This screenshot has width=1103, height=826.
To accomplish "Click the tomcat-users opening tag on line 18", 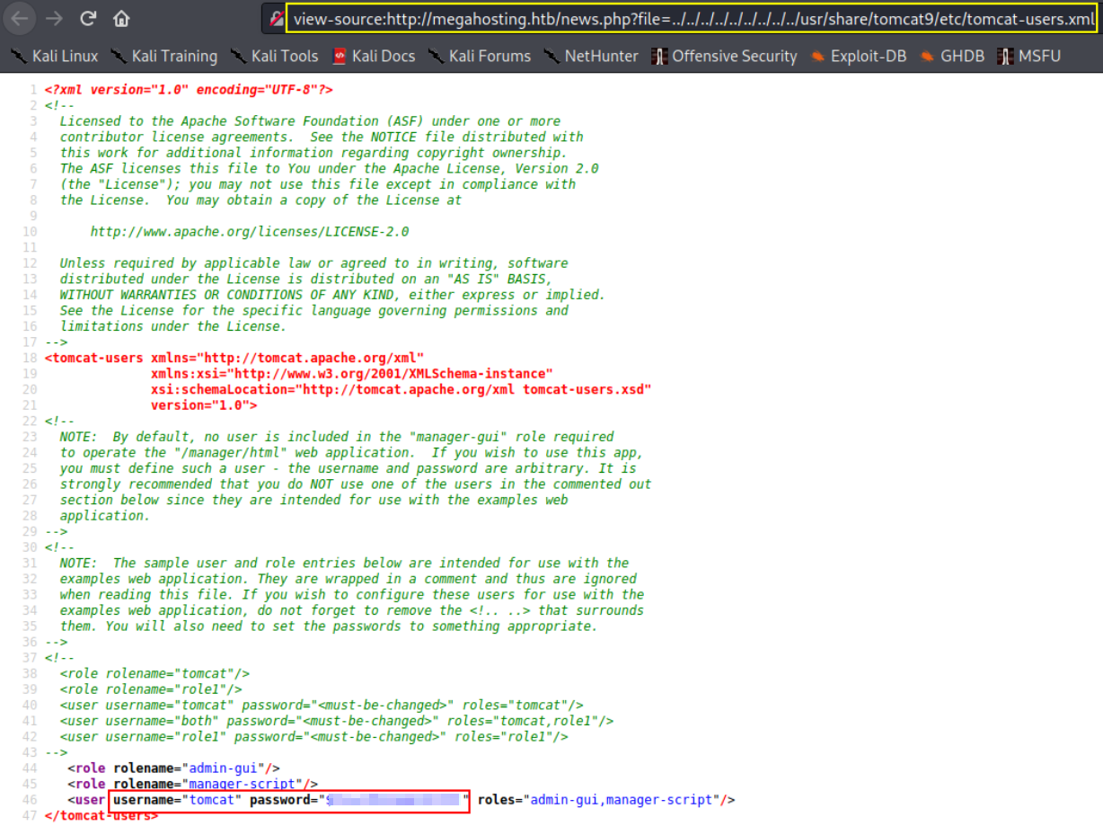I will coord(234,358).
